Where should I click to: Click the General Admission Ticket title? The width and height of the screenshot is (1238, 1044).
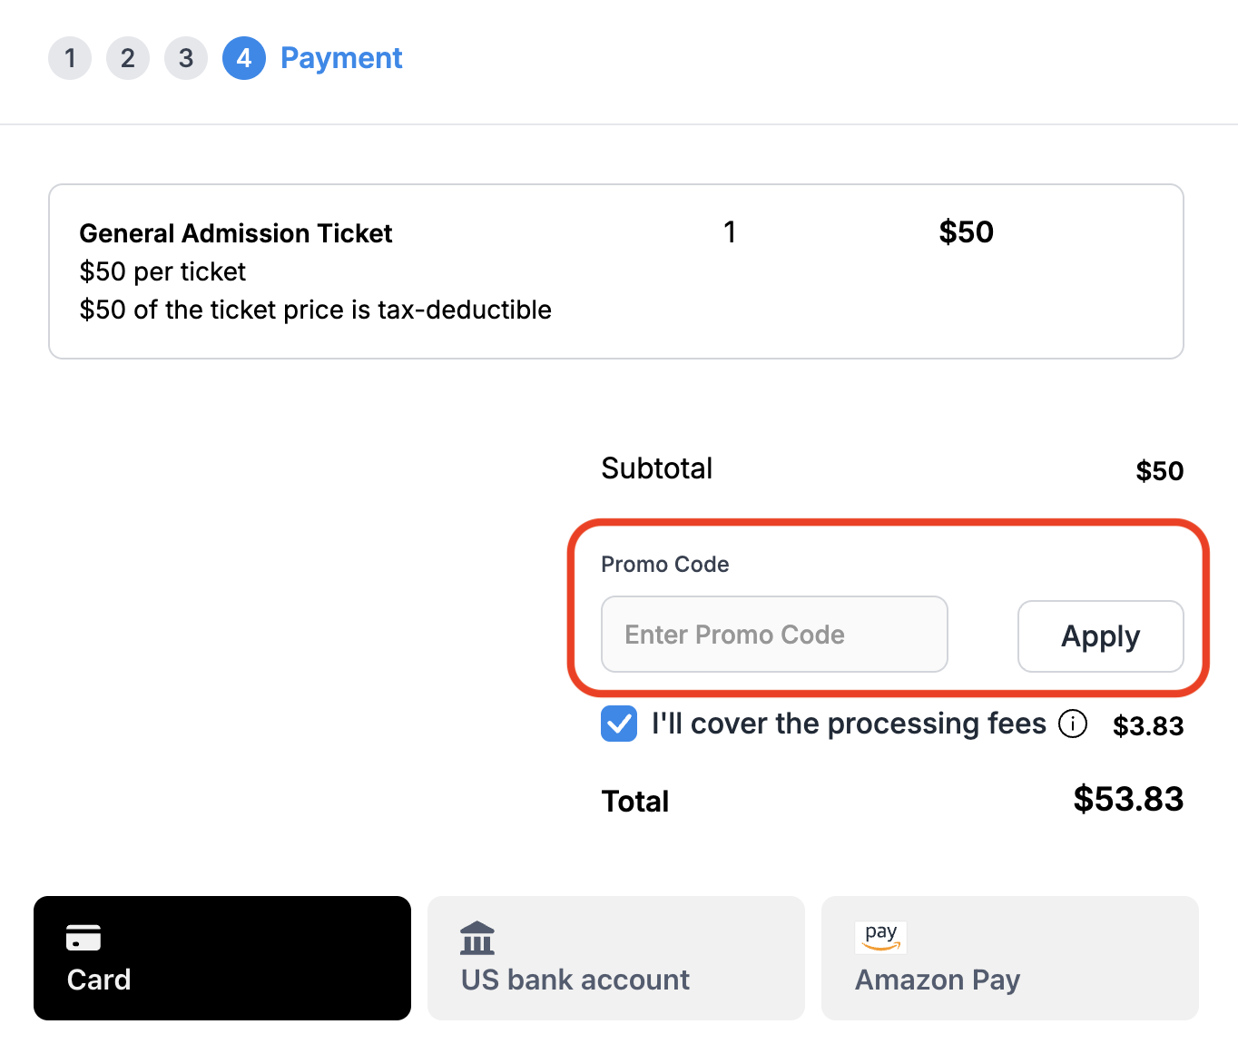click(236, 233)
